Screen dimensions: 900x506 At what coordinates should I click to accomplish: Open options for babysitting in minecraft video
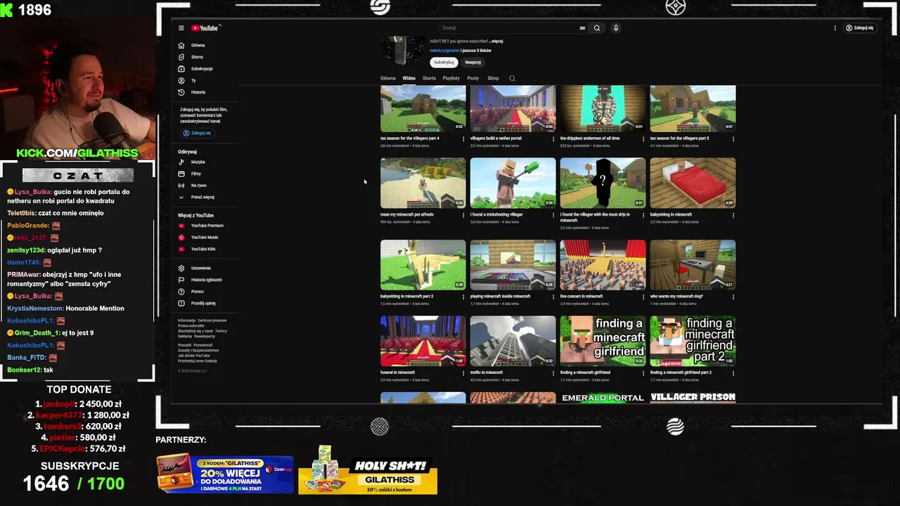click(x=733, y=215)
